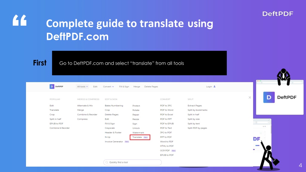306x172 pixels.
Task: Select the Grayscale tool
Action: point(110,128)
